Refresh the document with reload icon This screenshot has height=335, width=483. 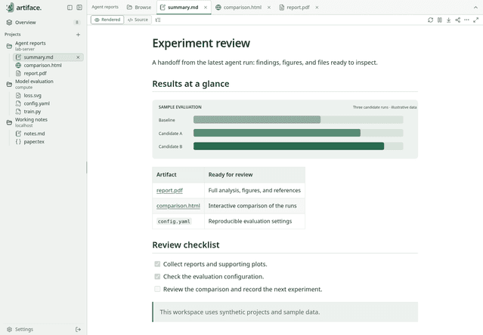(430, 20)
